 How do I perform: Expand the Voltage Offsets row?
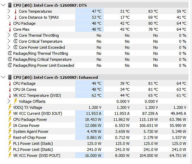coord(9,101)
